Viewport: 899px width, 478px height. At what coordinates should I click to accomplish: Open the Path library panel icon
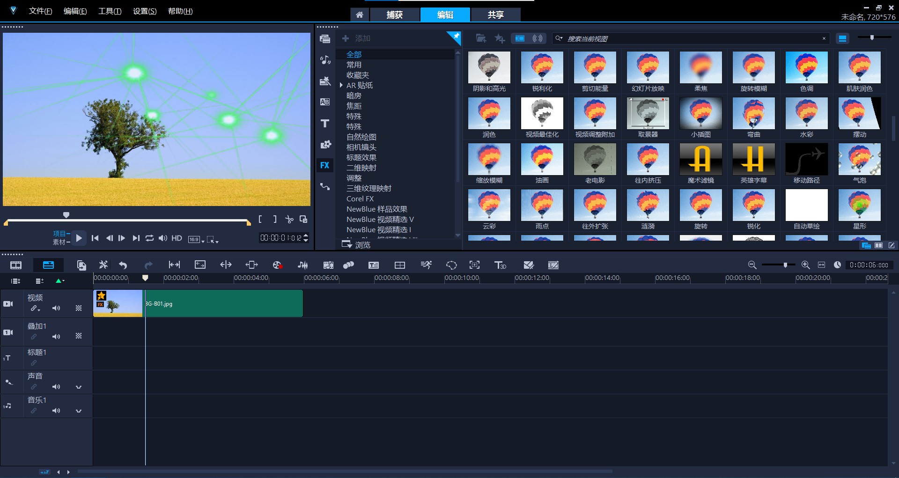tap(325, 186)
